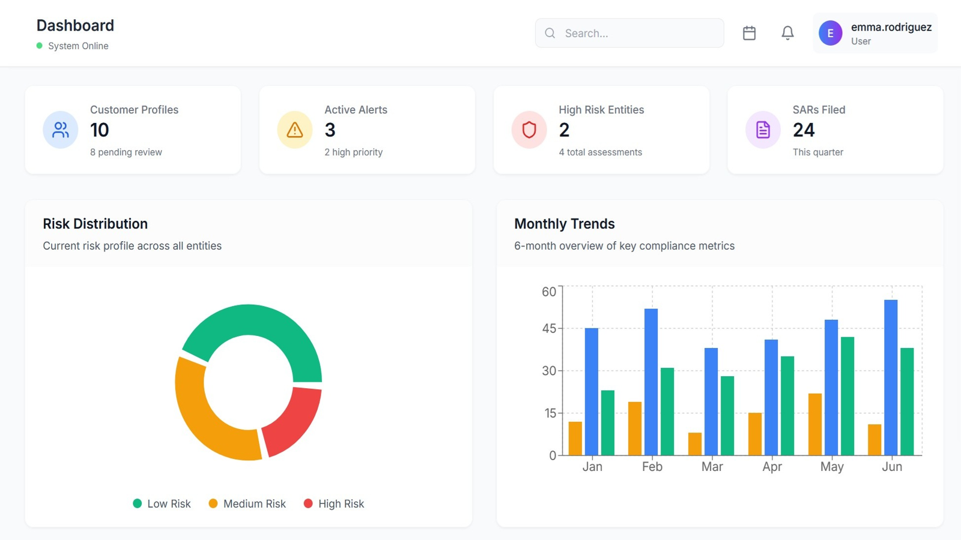This screenshot has height=540, width=961.
Task: Click the purple E user avatar
Action: tap(830, 33)
